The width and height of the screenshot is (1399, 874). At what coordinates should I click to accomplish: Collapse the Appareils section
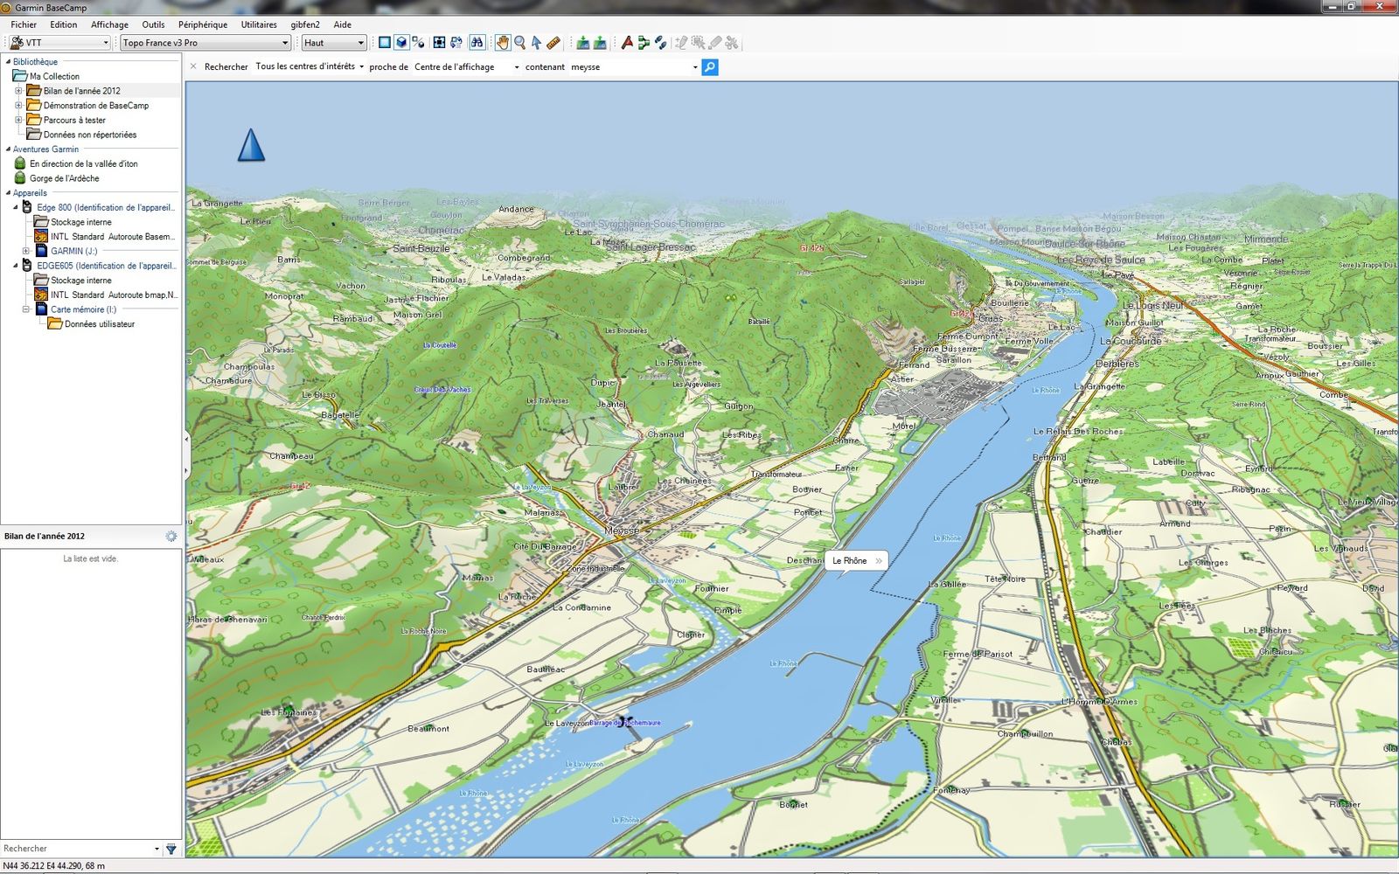point(9,193)
